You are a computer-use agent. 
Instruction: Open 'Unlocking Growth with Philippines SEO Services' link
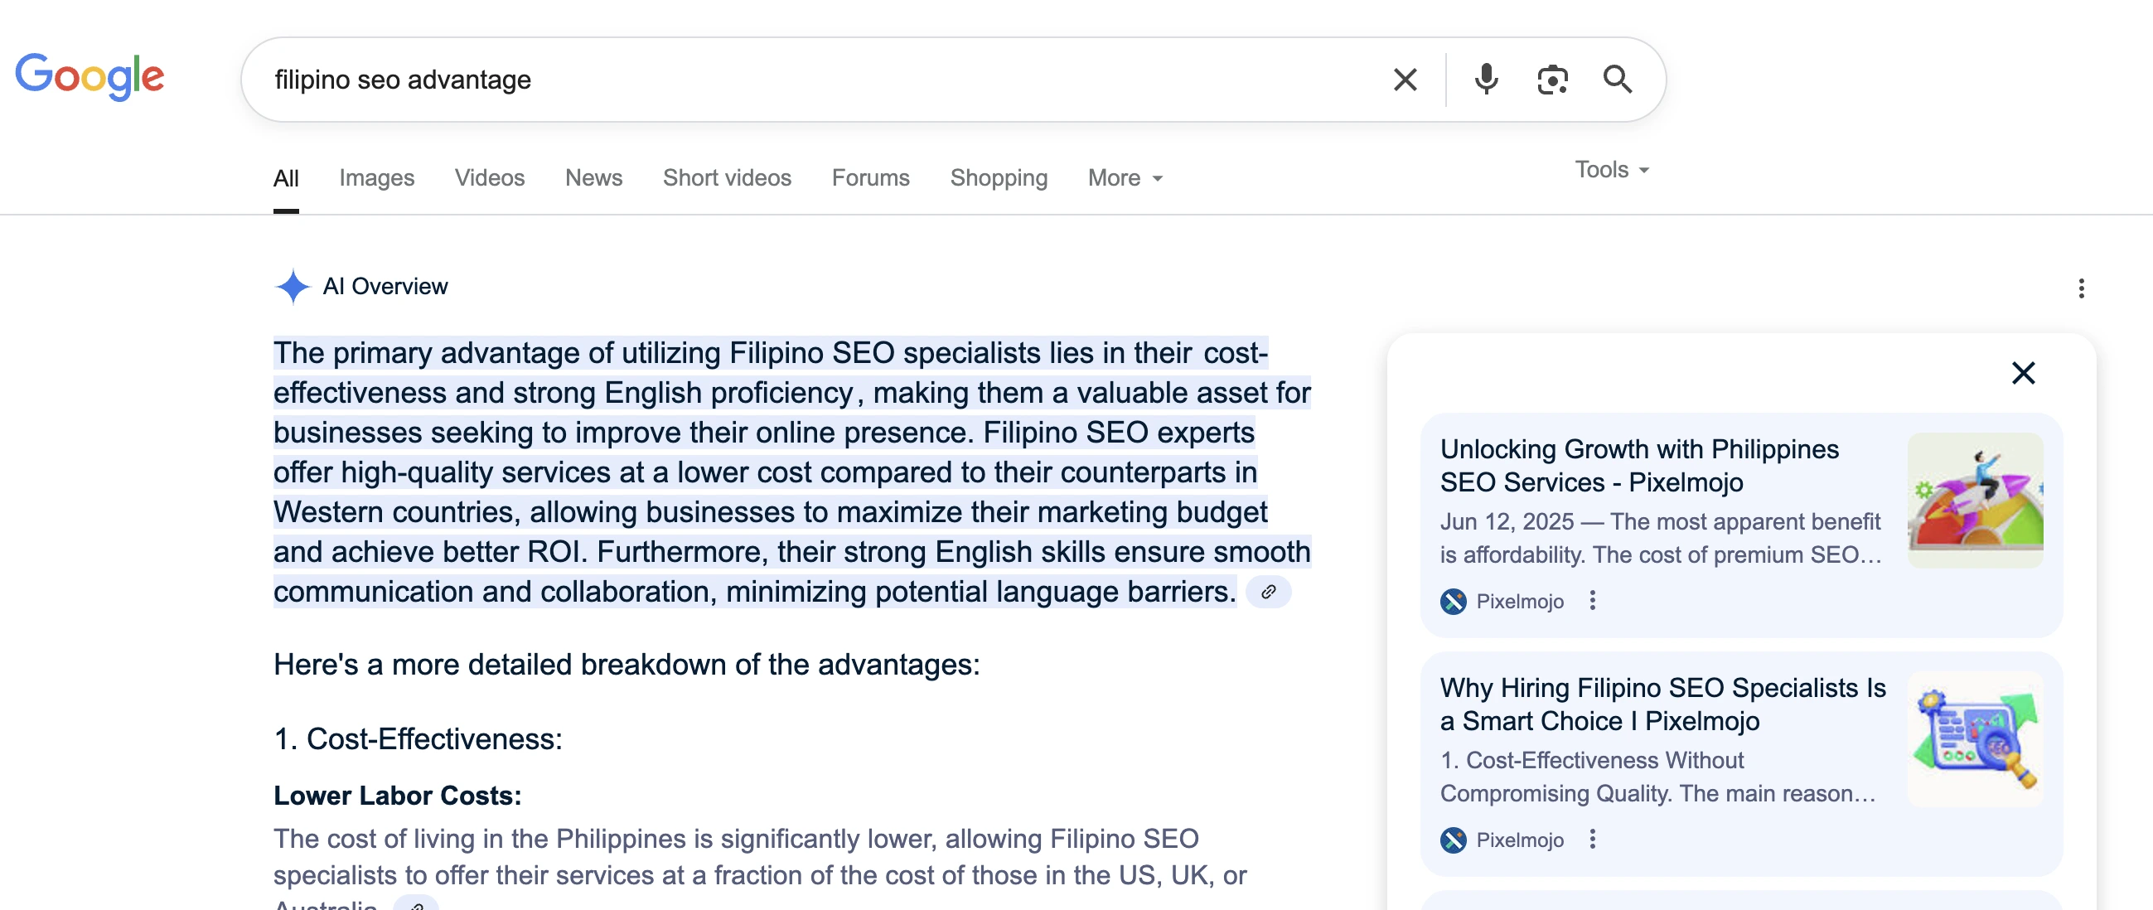click(x=1639, y=466)
